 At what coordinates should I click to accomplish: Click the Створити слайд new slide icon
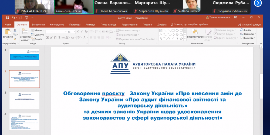pos(25,32)
